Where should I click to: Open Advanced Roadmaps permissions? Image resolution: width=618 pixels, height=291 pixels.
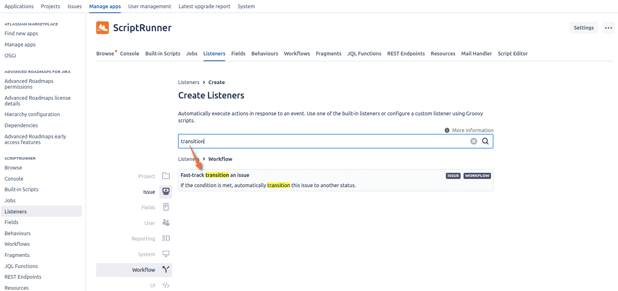click(29, 84)
